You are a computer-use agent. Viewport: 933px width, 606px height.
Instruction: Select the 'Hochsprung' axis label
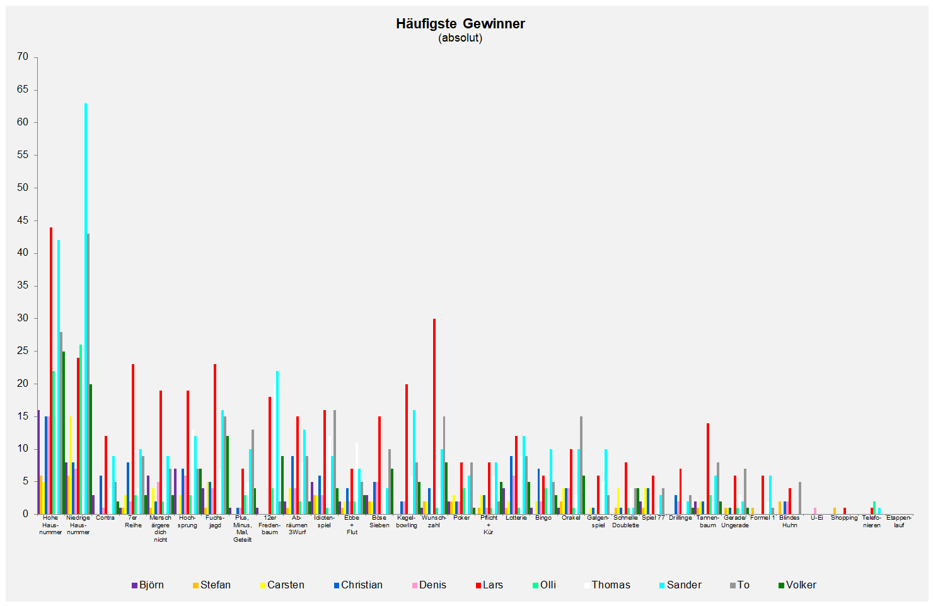[187, 522]
